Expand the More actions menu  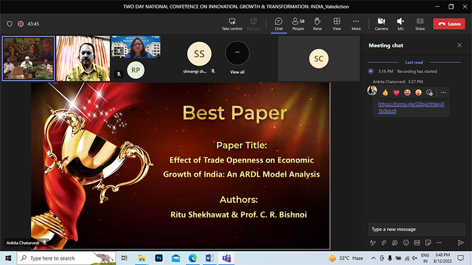click(356, 23)
